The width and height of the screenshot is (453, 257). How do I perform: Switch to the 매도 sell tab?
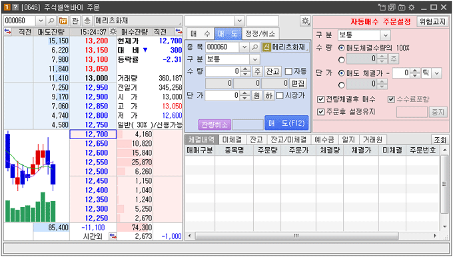[x=228, y=34]
